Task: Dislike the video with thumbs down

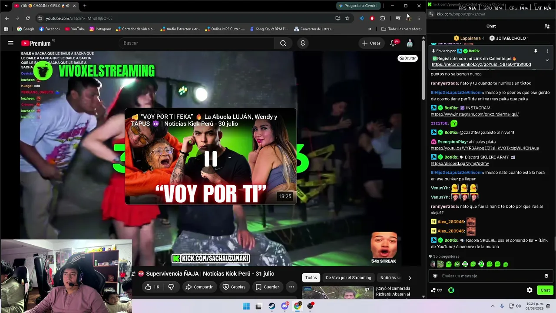Action: pyautogui.click(x=171, y=287)
